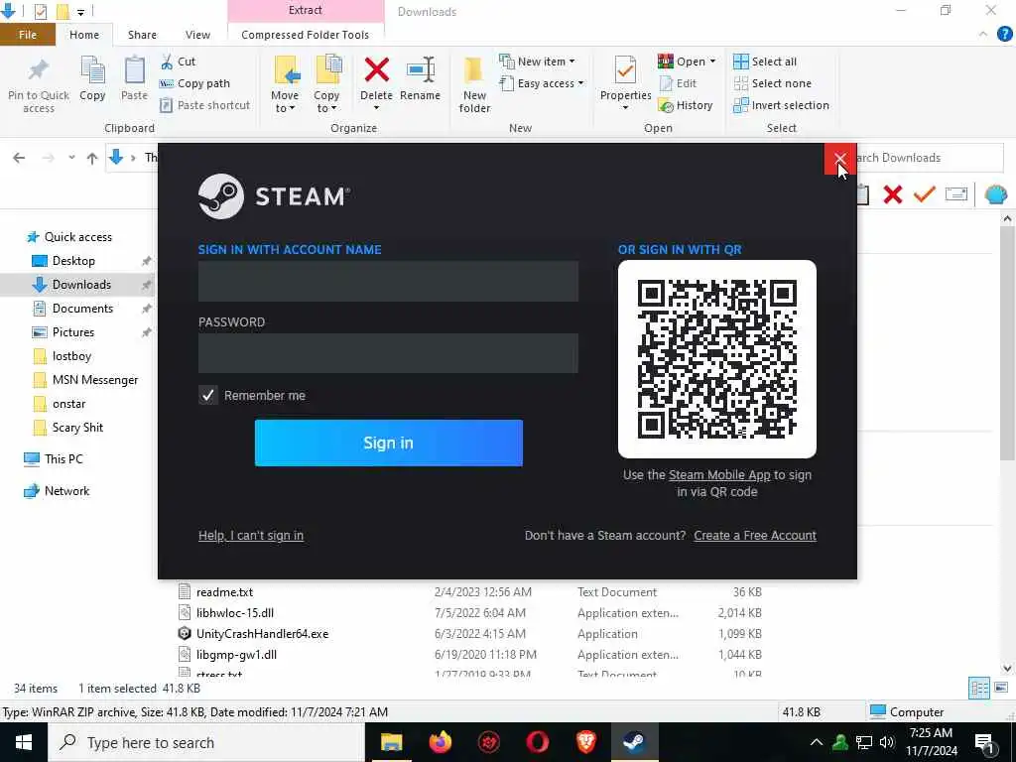Click Copy path in ribbon
The height and width of the screenshot is (762, 1016).
click(x=194, y=83)
